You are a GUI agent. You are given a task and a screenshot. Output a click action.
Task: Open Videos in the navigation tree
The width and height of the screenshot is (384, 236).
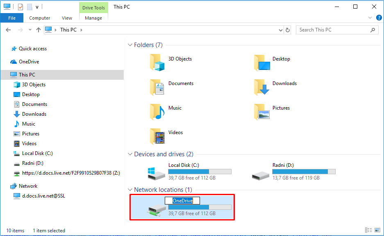(29, 144)
